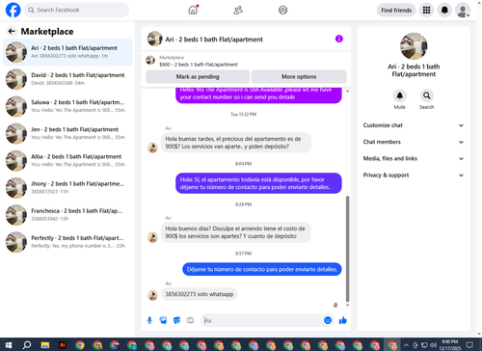The width and height of the screenshot is (482, 351).
Task: Go back using the Marketplace arrow
Action: pyautogui.click(x=12, y=31)
